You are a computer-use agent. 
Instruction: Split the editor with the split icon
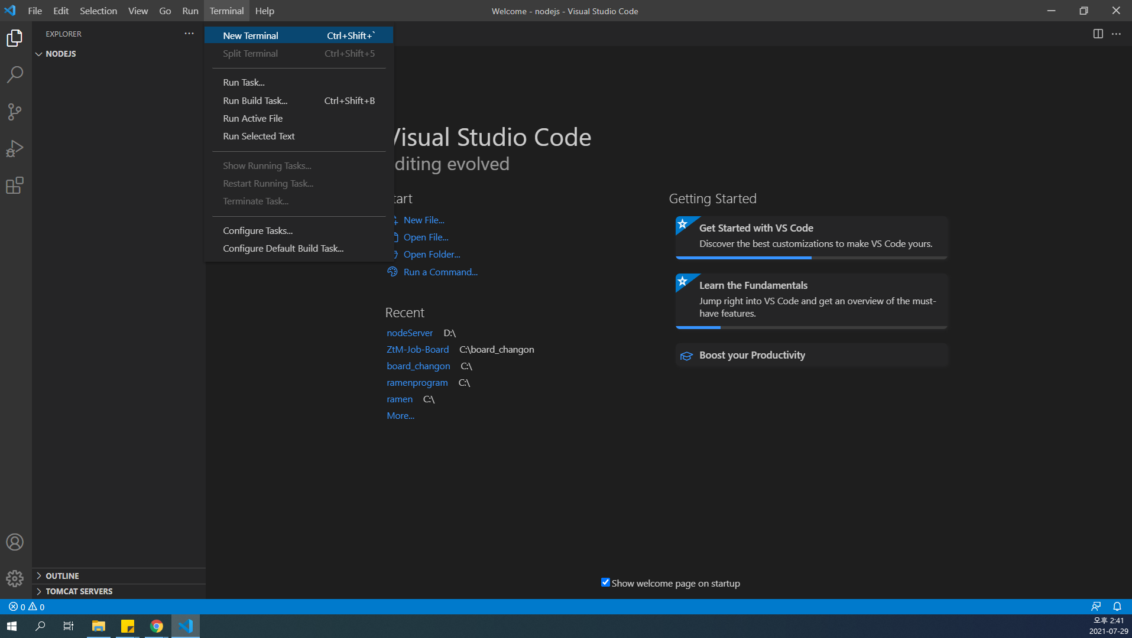1098,34
